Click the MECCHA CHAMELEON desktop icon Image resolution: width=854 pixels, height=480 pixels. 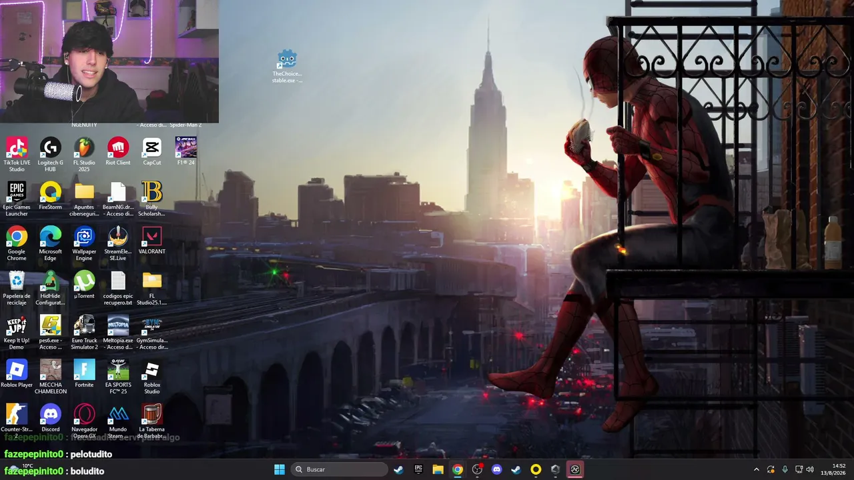coord(51,377)
